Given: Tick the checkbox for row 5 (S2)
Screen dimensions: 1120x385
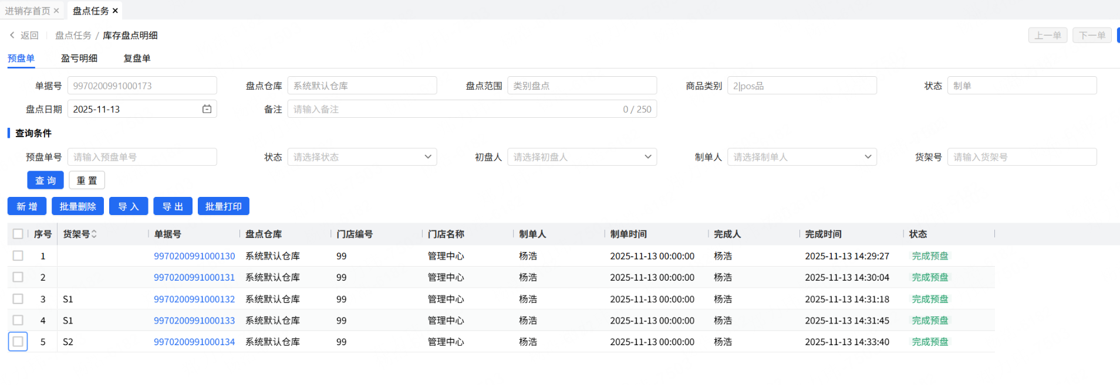Looking at the screenshot, I should [x=18, y=342].
